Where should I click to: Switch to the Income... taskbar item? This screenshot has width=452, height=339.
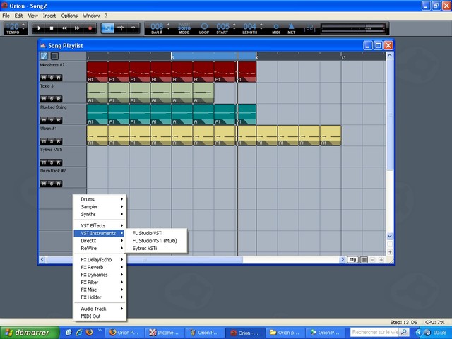point(165,333)
